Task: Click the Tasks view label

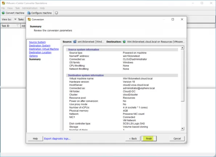Action: point(21,19)
